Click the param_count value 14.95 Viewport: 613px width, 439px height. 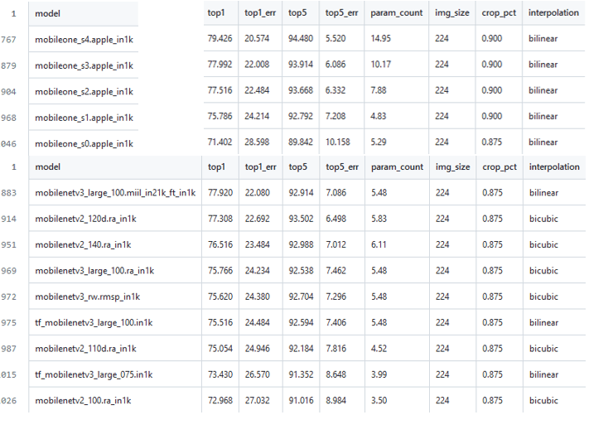381,38
